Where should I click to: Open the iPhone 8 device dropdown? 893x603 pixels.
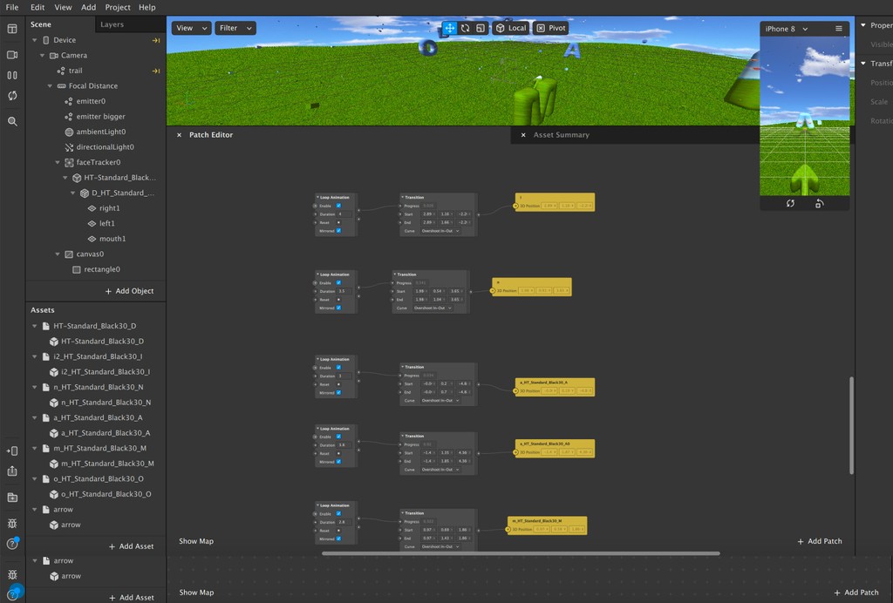[786, 29]
